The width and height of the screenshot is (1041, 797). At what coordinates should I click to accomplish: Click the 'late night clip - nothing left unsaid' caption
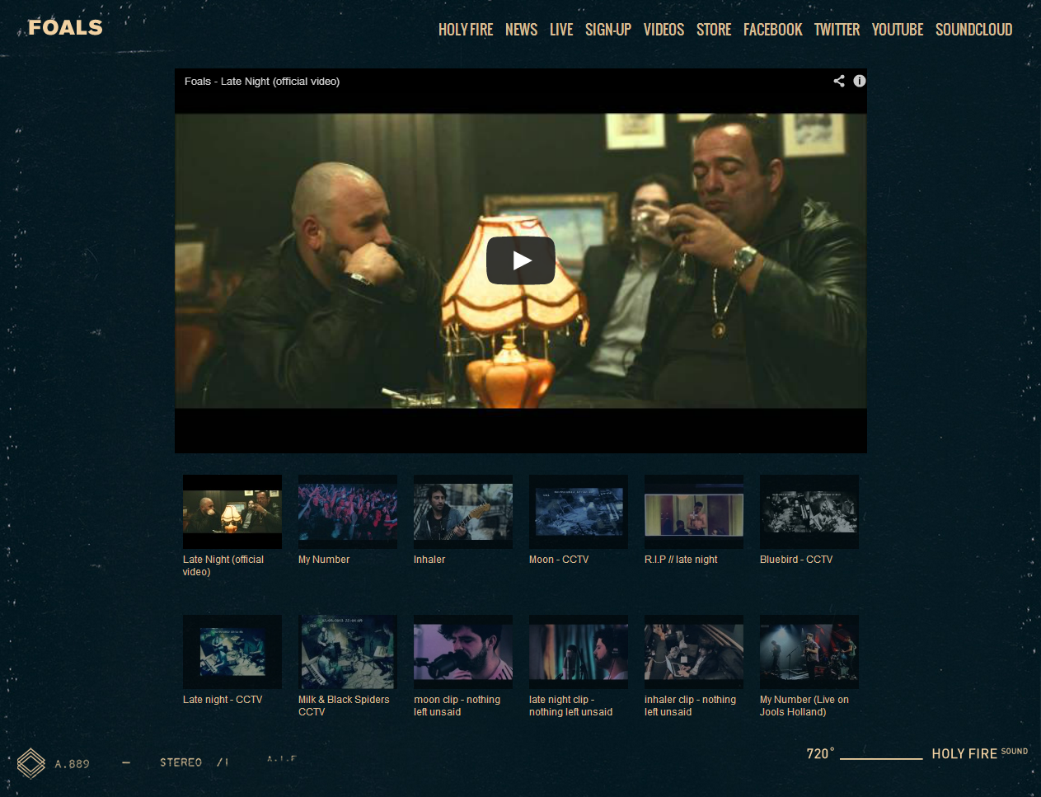571,706
